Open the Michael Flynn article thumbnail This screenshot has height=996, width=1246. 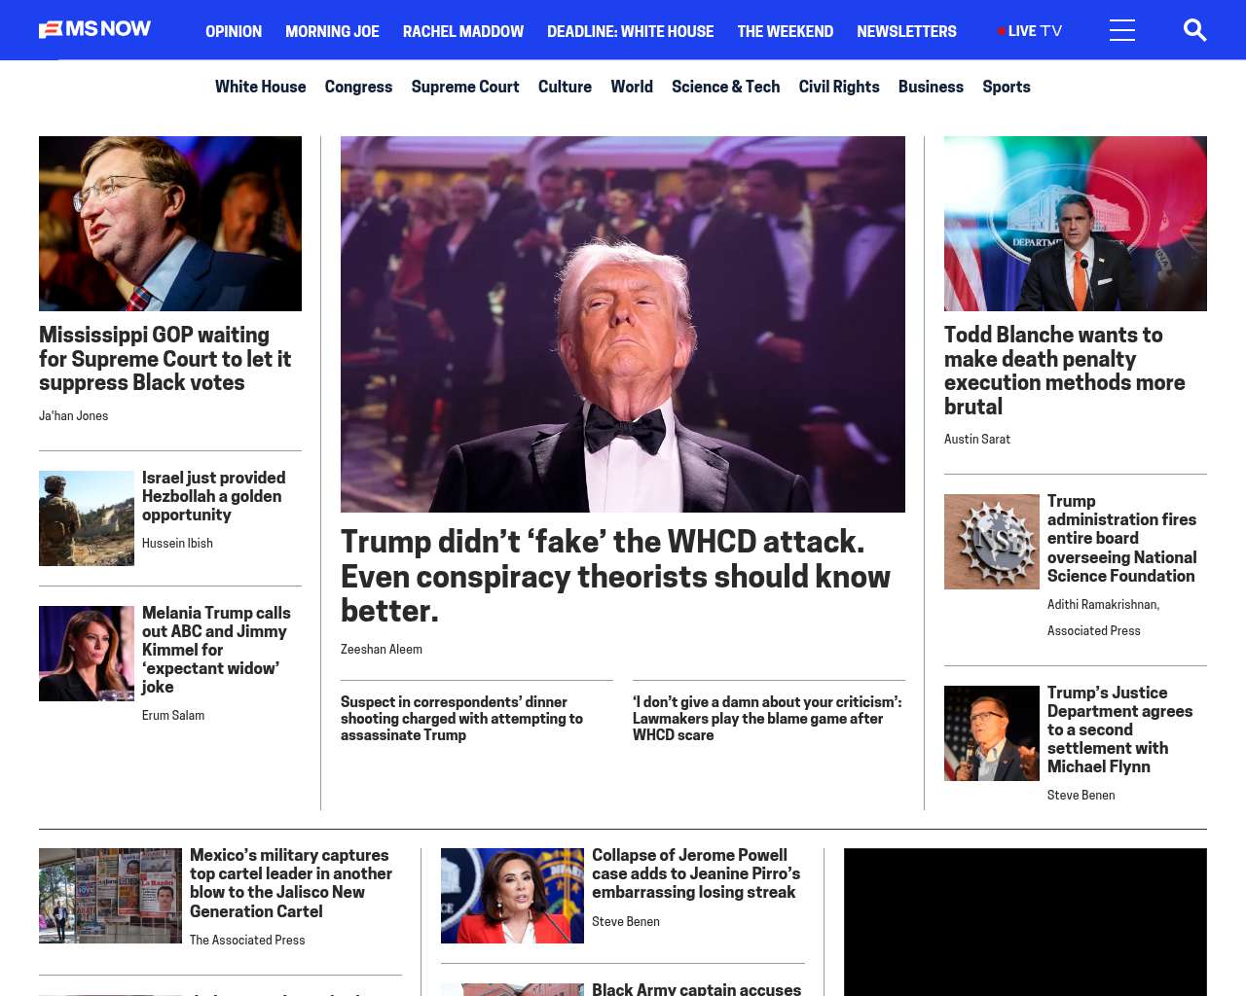click(x=992, y=733)
